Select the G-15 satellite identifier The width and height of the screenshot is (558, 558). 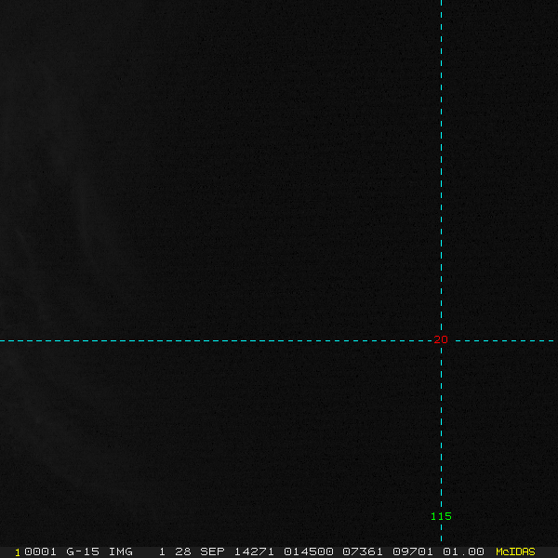(x=83, y=551)
